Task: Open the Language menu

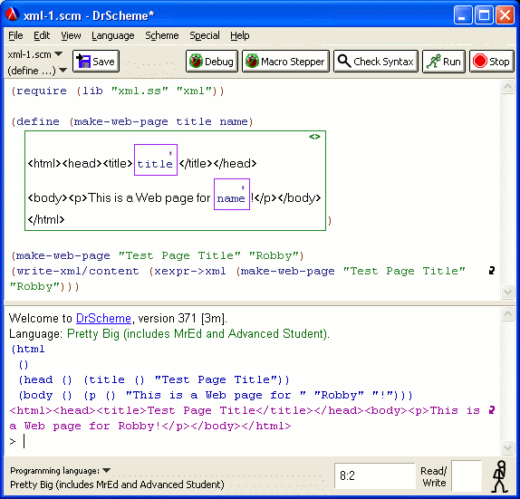Action: 113,35
